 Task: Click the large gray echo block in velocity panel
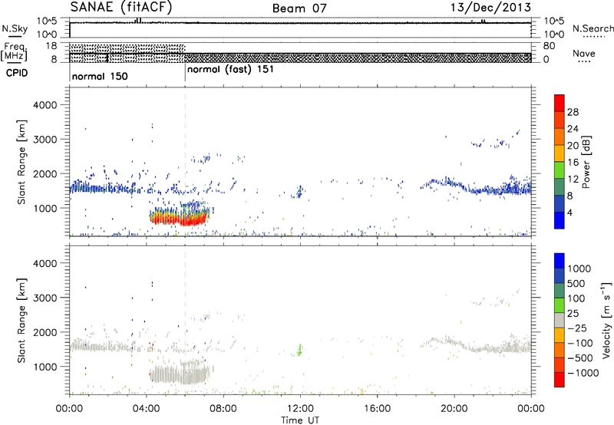click(180, 374)
